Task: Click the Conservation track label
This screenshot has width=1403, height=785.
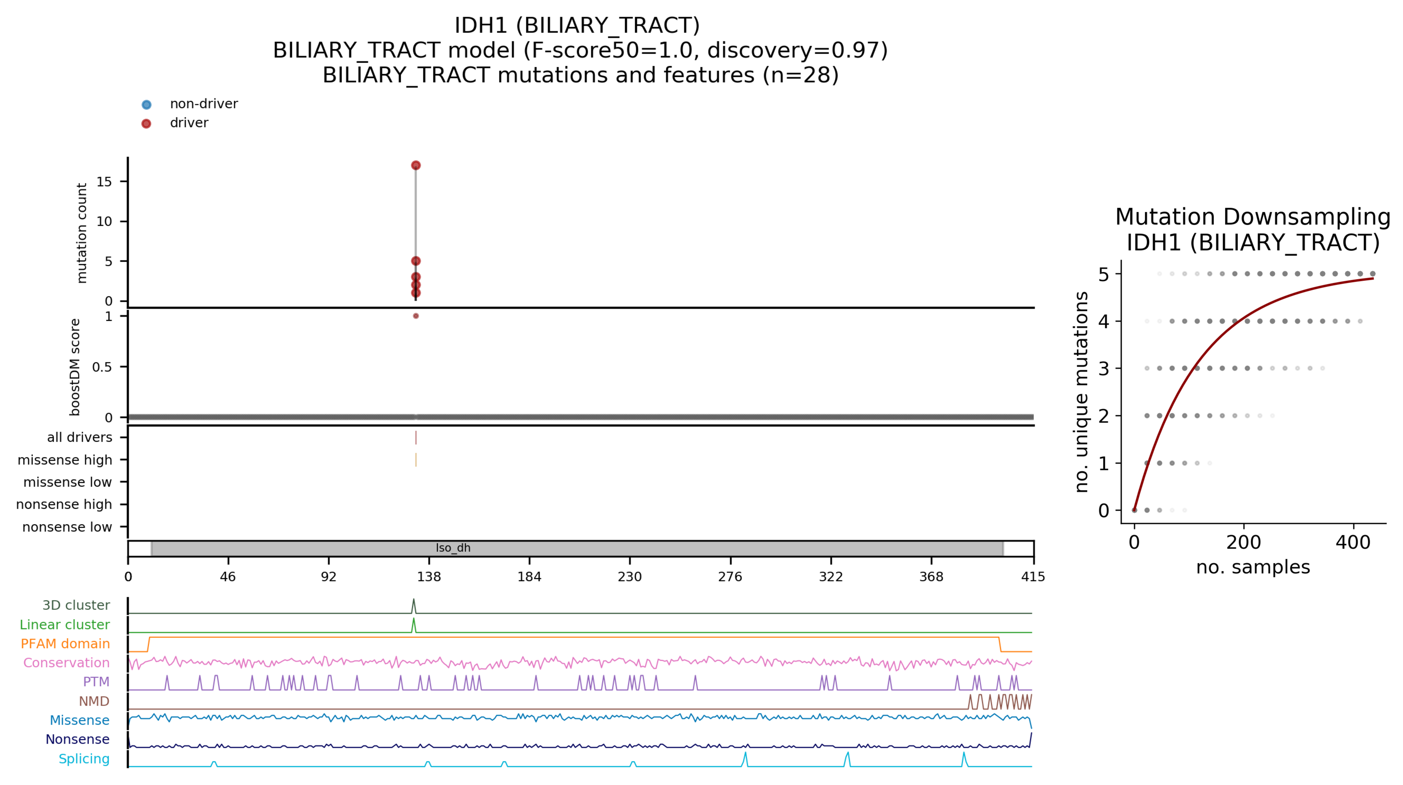Action: point(66,662)
